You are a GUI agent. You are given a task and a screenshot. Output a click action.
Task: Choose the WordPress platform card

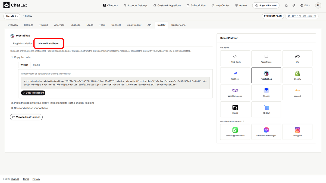[x=266, y=58]
